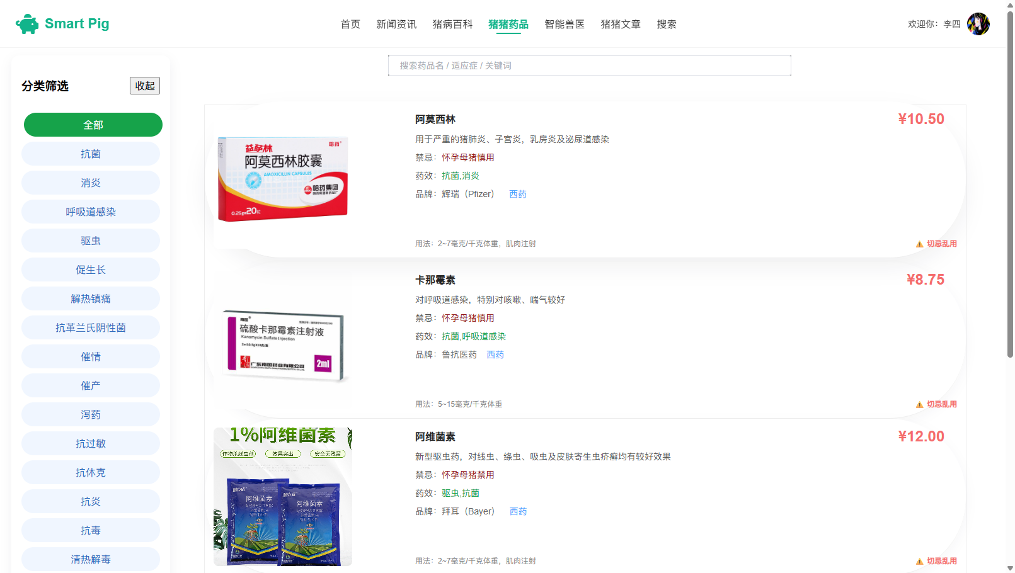Collapse the filter panel with 收起
The height and width of the screenshot is (573, 1015).
145,86
